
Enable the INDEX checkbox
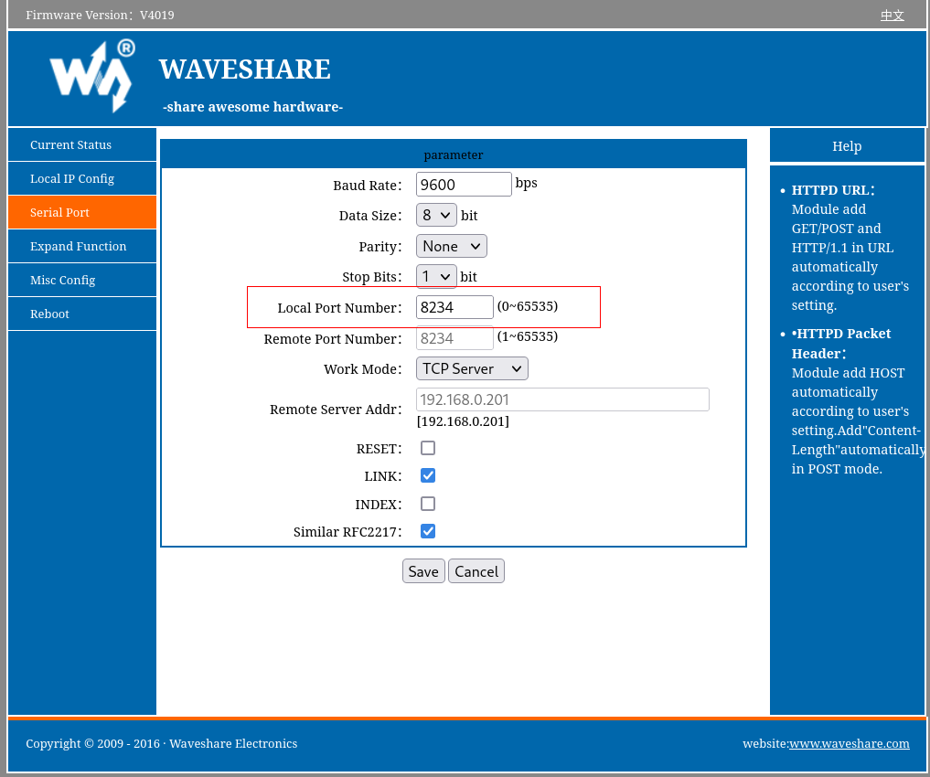[x=428, y=504]
